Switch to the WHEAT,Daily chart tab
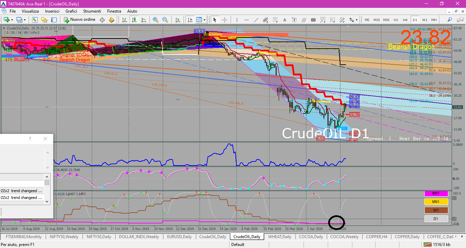466x248 pixels. tap(279, 236)
